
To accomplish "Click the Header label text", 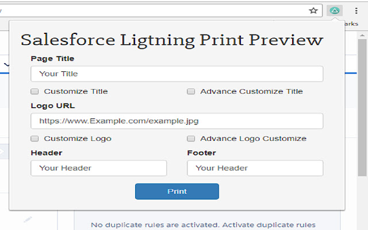I will [x=47, y=153].
